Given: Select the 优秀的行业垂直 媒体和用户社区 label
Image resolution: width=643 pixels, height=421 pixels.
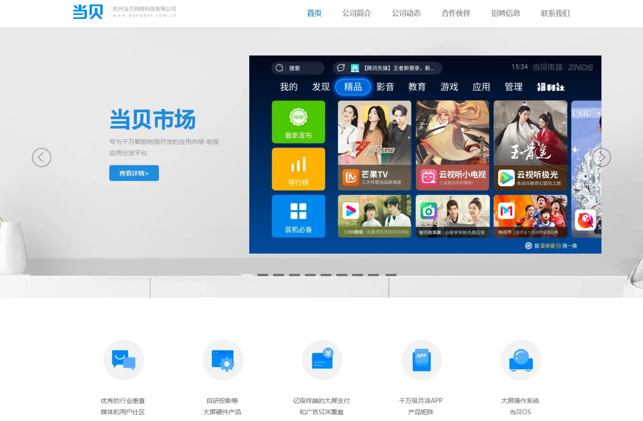Looking at the screenshot, I should [123, 406].
